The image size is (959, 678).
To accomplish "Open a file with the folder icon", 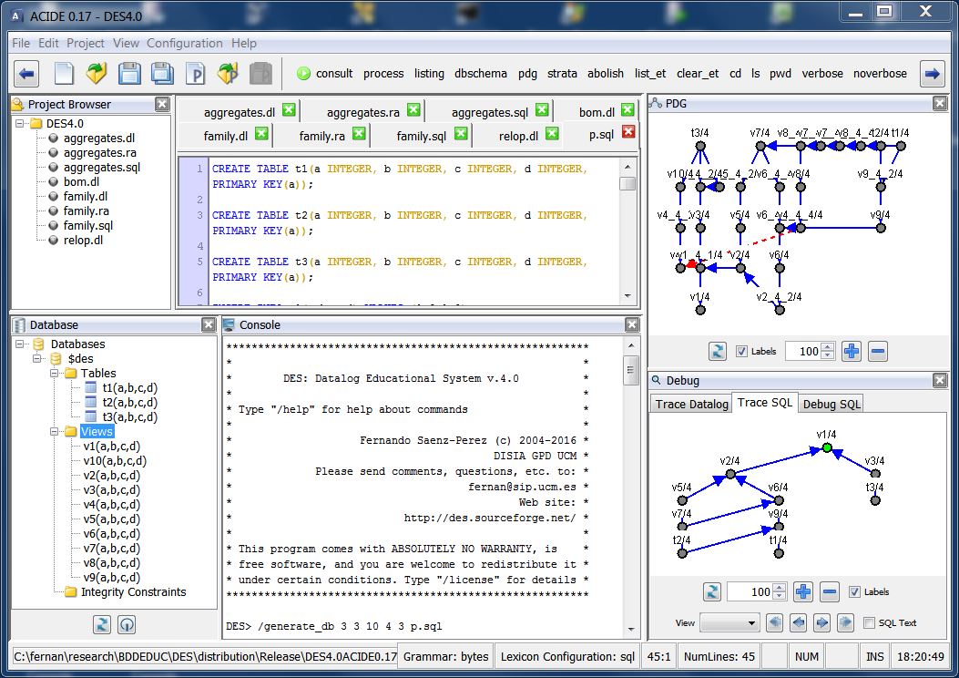I will 96,74.
